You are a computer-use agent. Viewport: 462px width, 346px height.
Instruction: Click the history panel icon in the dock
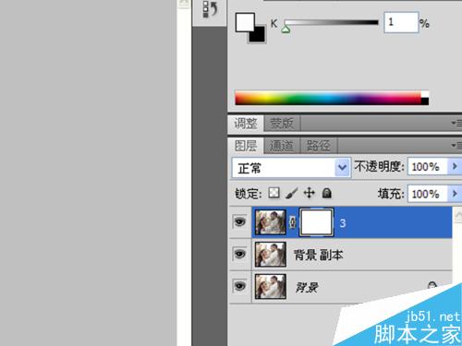tap(210, 9)
